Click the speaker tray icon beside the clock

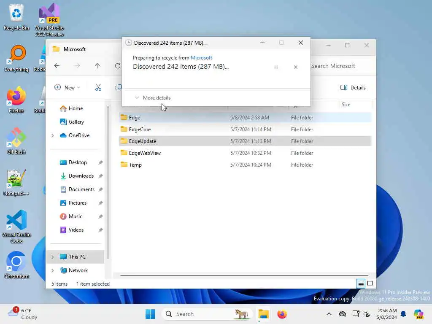[367, 314]
